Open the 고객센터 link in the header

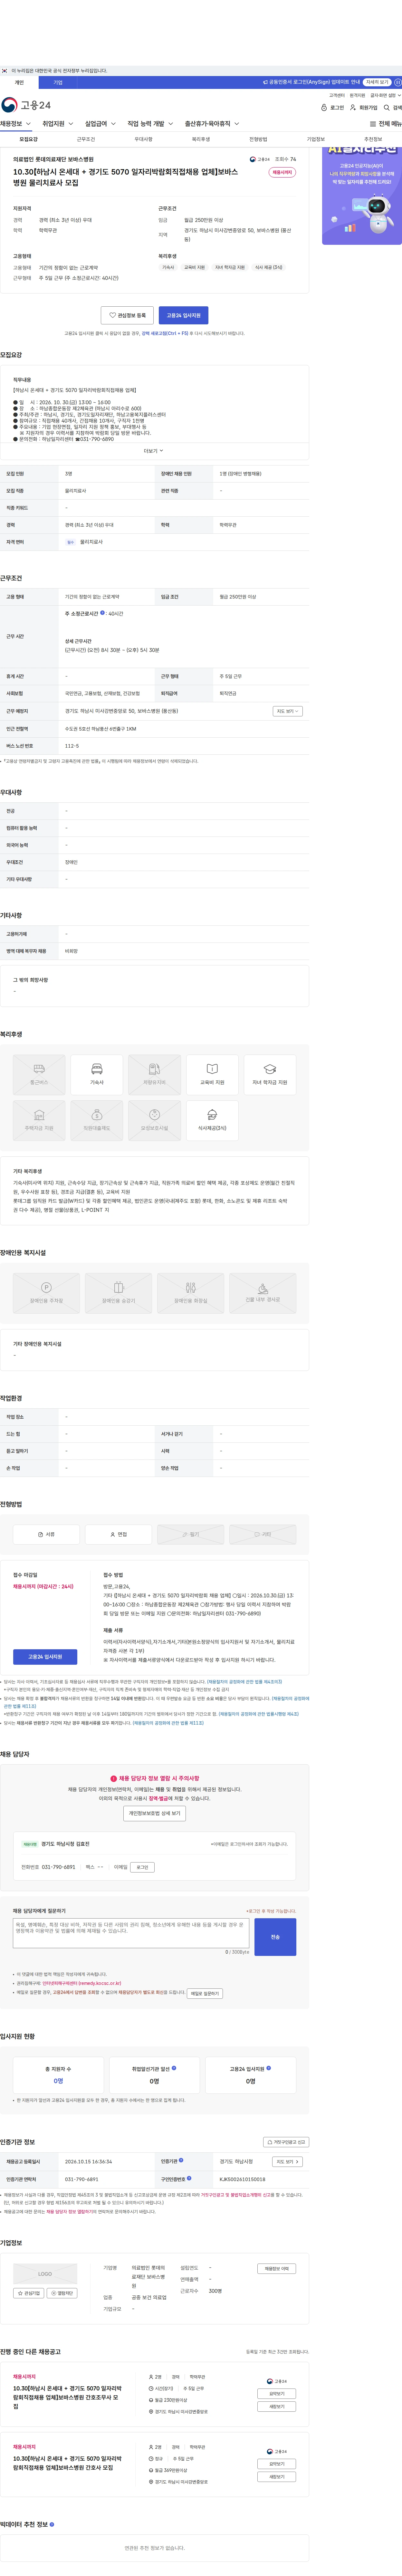click(337, 95)
